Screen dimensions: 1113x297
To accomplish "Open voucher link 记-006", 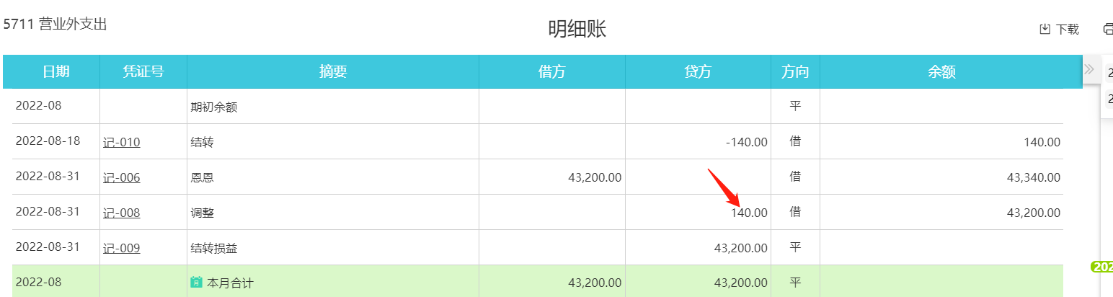I will pyautogui.click(x=121, y=177).
